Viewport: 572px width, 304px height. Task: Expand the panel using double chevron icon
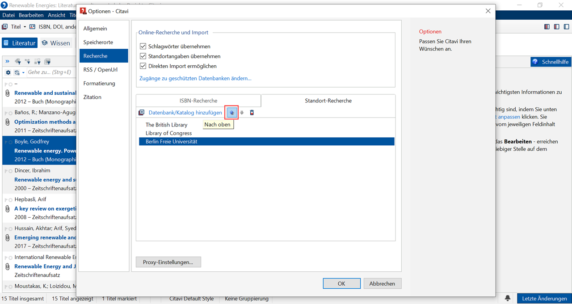(x=7, y=62)
